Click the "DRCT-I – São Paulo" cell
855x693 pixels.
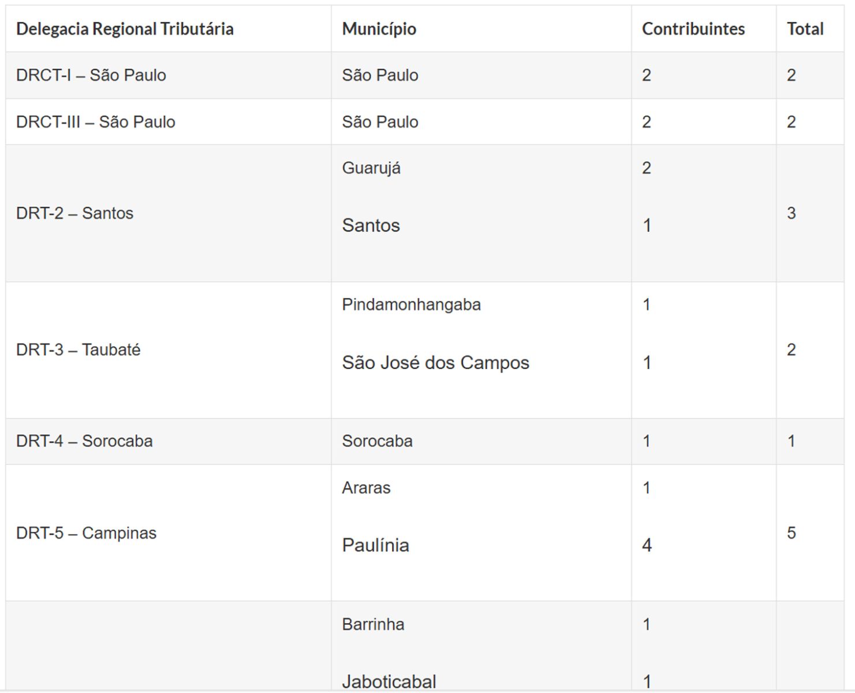click(91, 75)
